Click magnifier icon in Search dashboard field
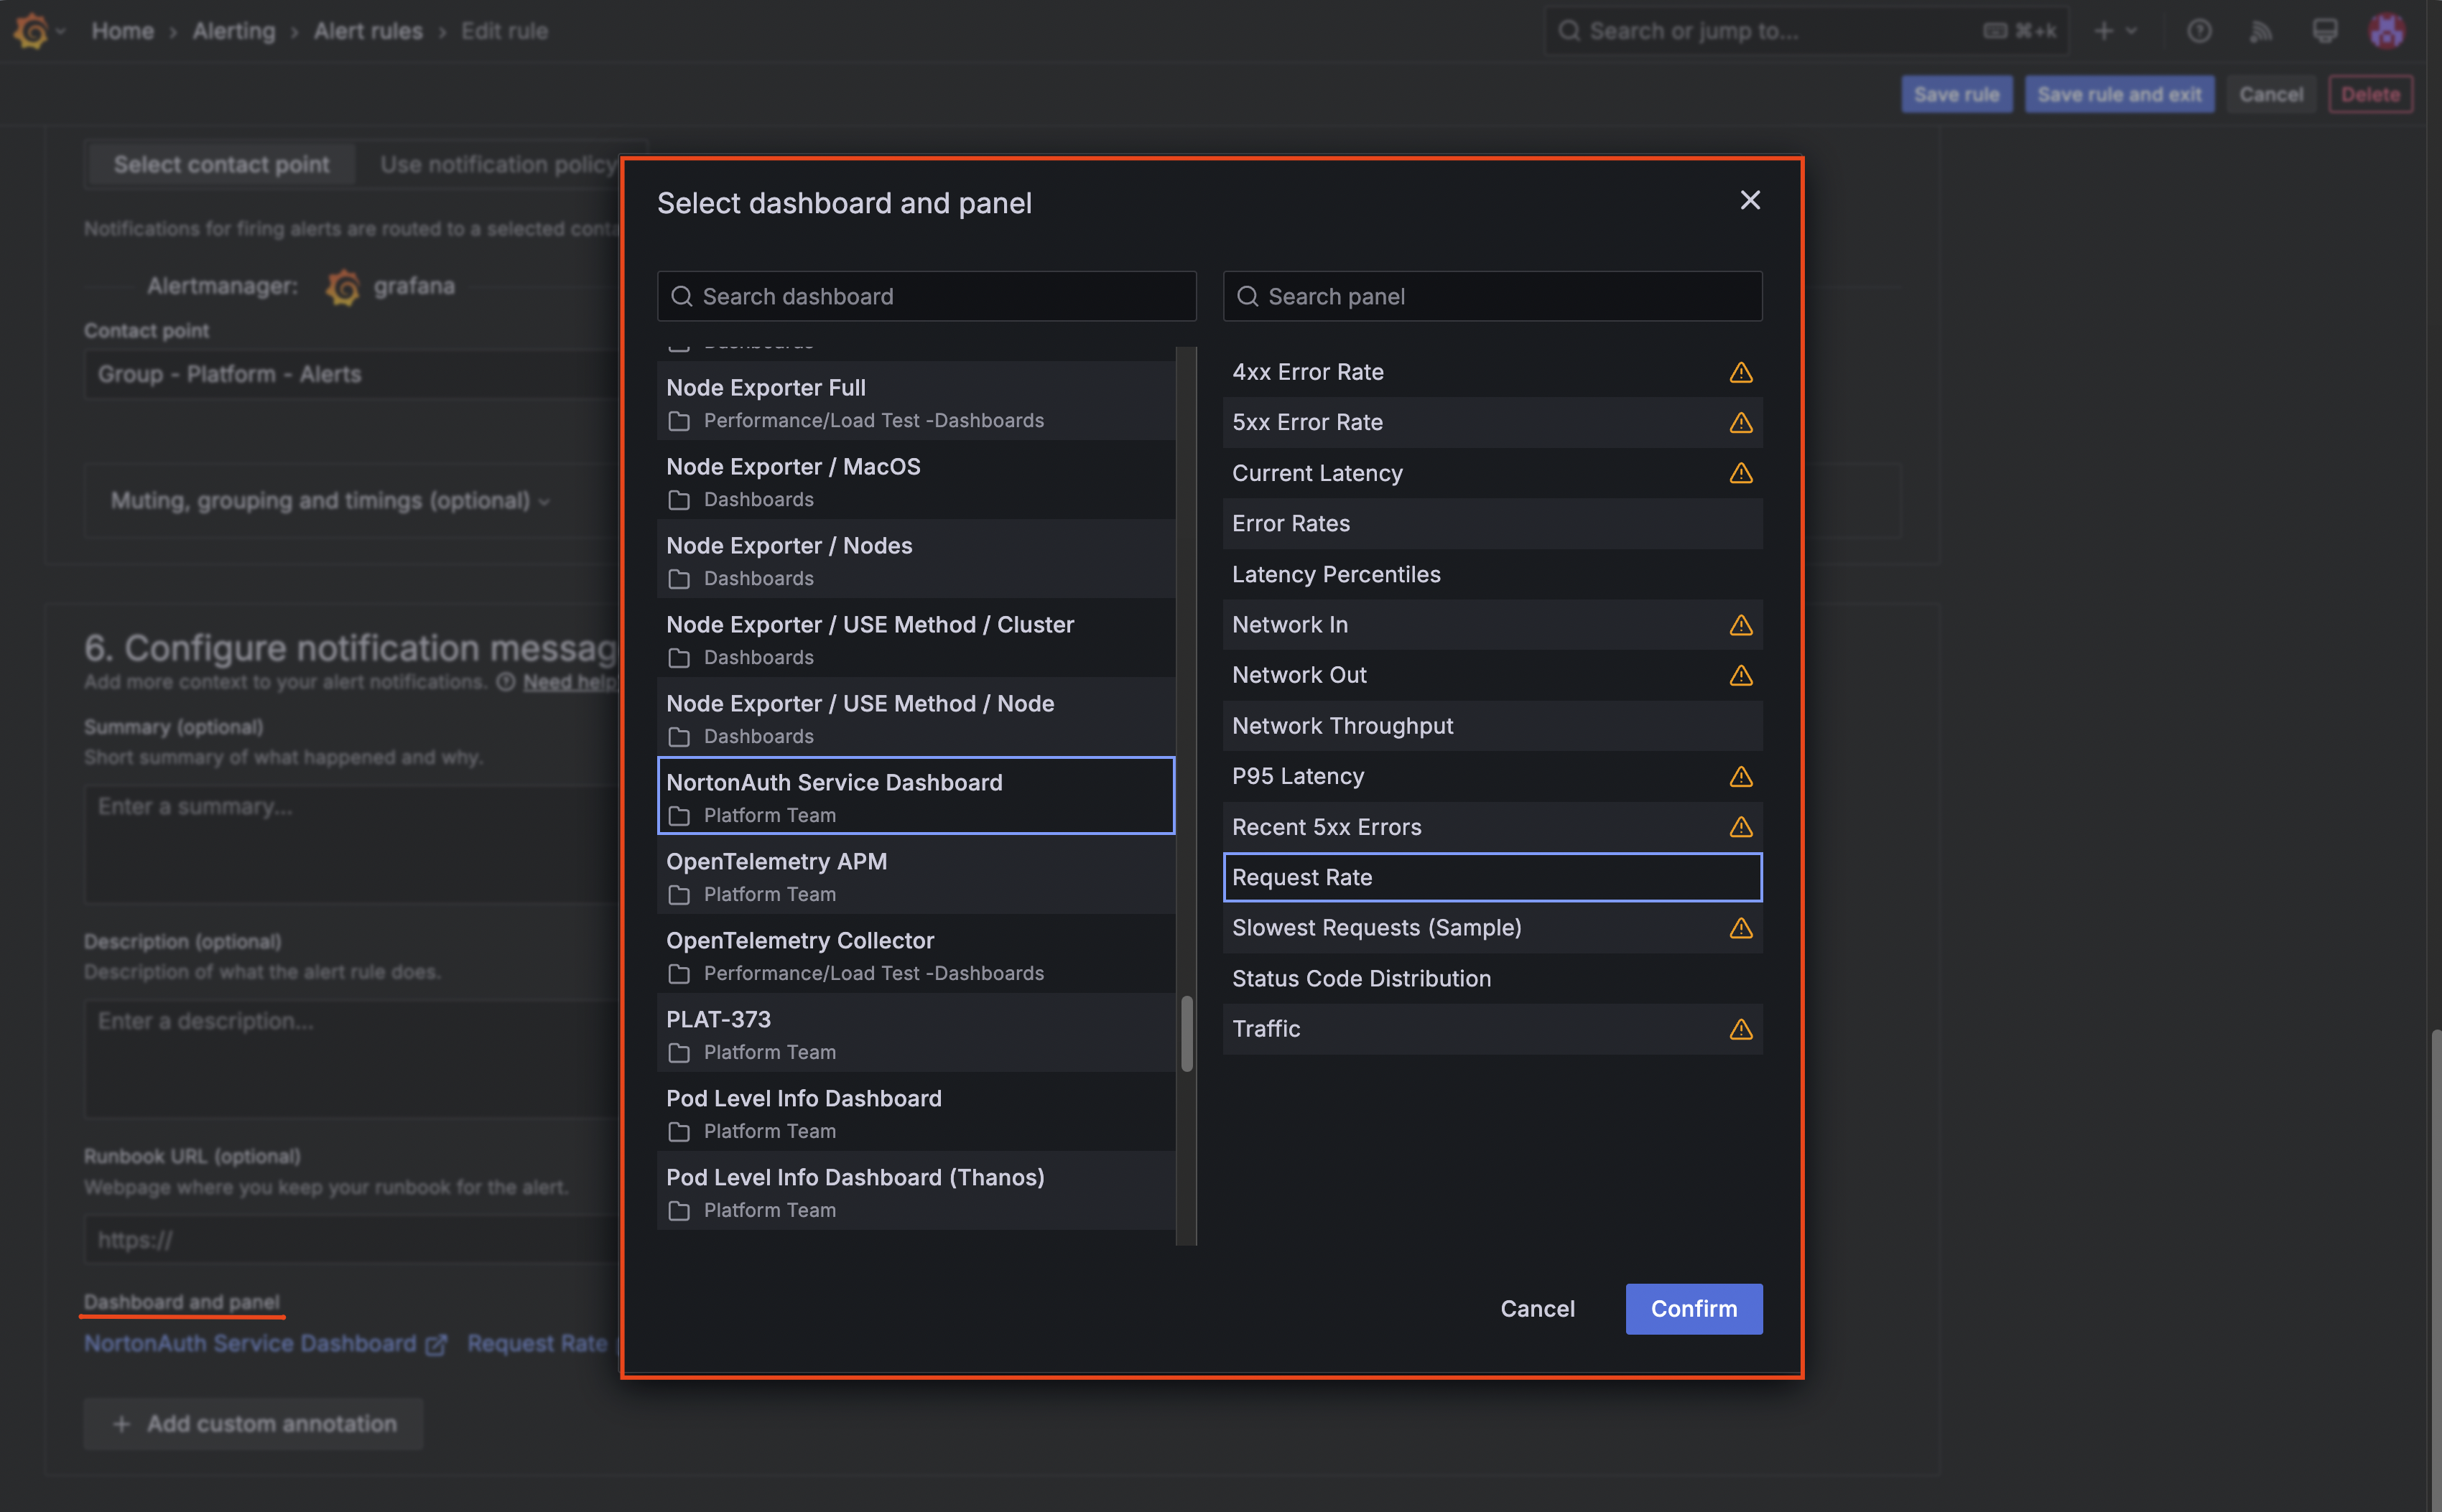 682,296
